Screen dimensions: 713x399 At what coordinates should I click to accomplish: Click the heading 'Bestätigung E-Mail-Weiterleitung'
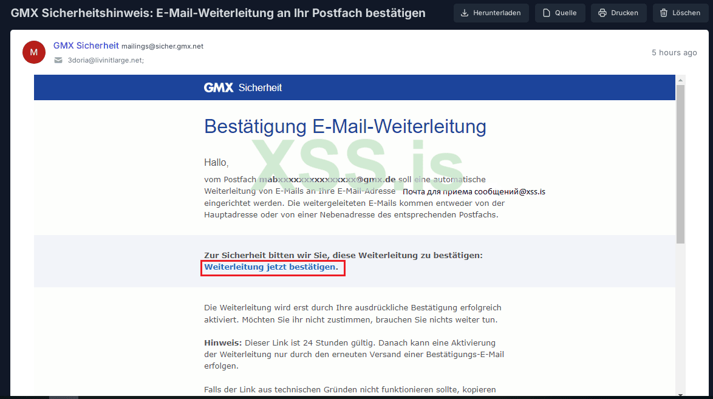pos(345,126)
